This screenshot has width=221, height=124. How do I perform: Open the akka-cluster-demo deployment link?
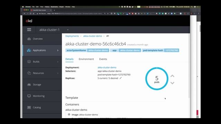[107, 68]
